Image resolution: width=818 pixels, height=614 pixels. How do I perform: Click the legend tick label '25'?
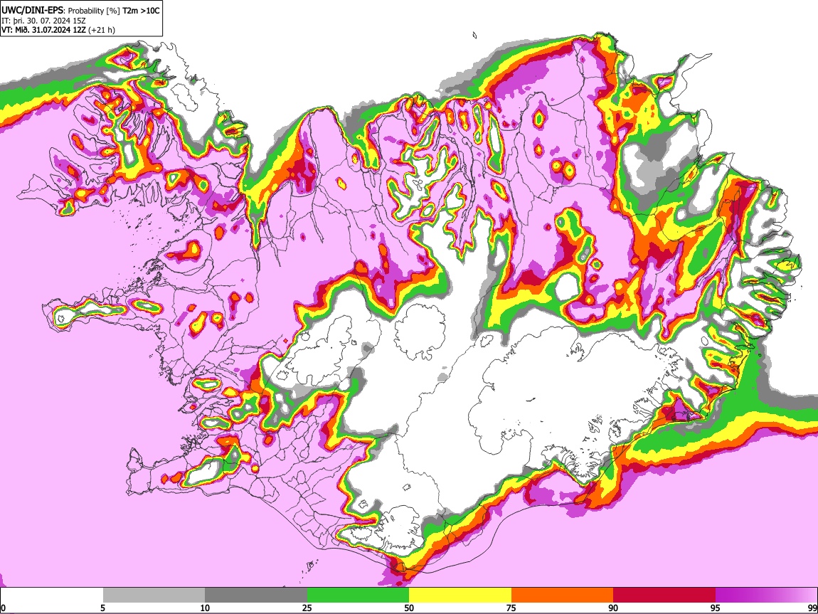pyautogui.click(x=307, y=608)
